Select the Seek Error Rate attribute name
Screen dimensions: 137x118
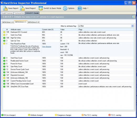(x=16, y=35)
